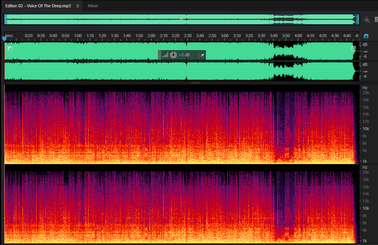Viewport: 378px width, 245px height.
Task: Click the 4:00 mark on the time ruler
Action: pyautogui.click(x=298, y=36)
